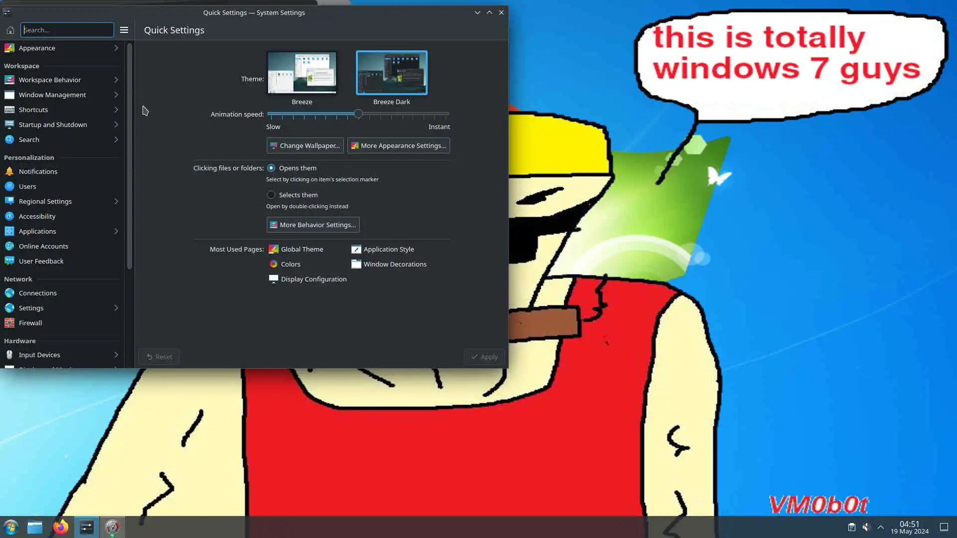Click the Change Wallpaper button
This screenshot has height=538, width=957.
point(305,145)
